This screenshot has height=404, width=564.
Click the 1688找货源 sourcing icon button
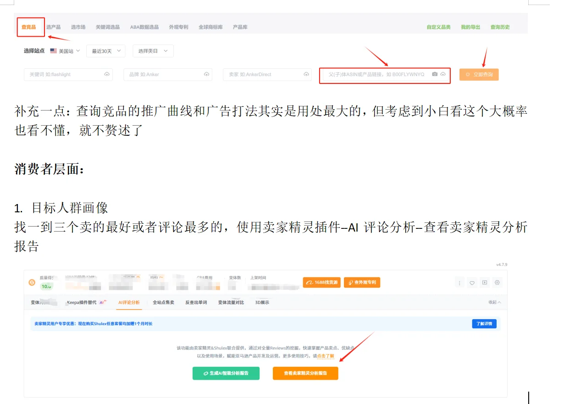pos(322,283)
